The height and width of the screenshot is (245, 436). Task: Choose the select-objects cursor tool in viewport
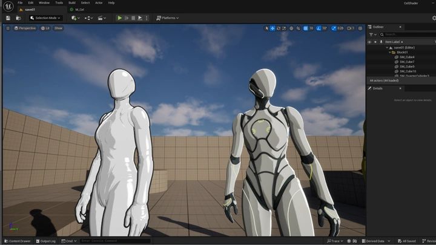pos(266,28)
